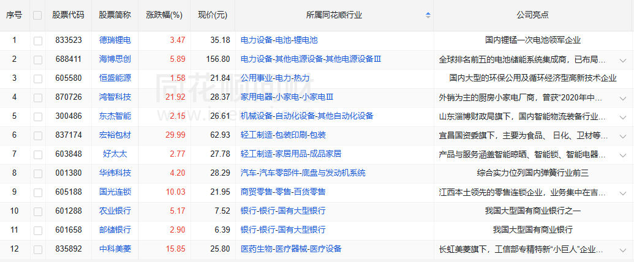
Task: Open industry link 电力设备-电池-锂电池
Action: (279, 40)
